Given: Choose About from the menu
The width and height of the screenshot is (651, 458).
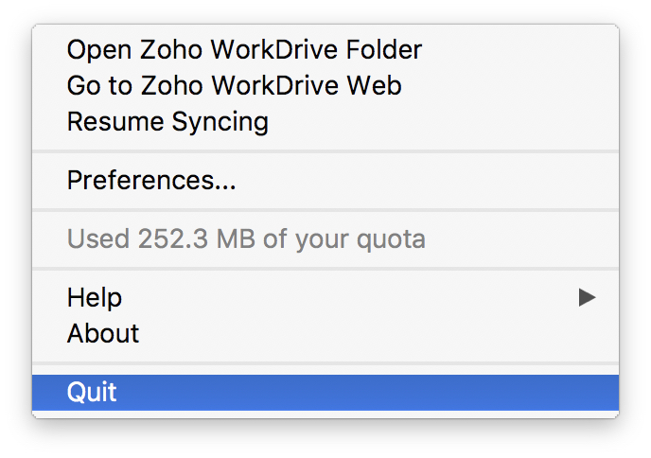Looking at the screenshot, I should pos(103,333).
